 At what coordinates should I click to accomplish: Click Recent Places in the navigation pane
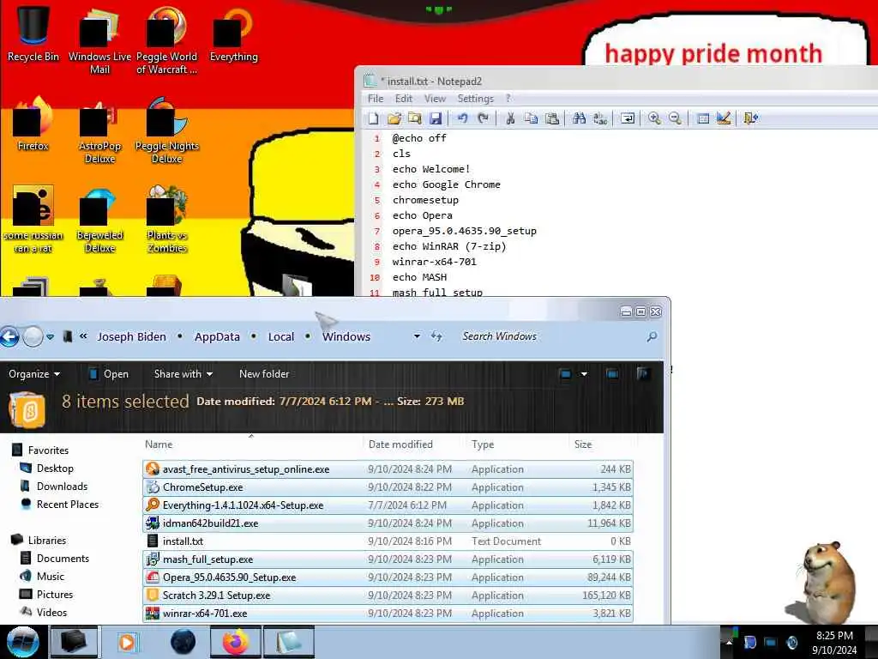pyautogui.click(x=59, y=505)
